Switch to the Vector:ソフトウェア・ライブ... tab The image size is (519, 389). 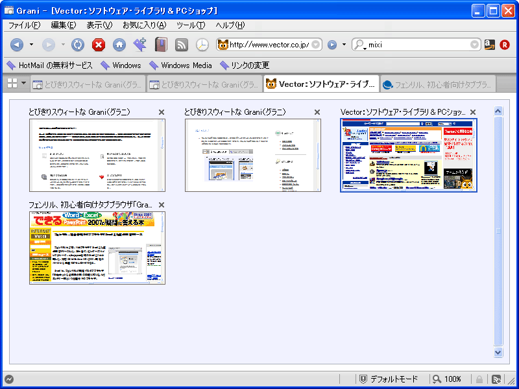point(321,84)
